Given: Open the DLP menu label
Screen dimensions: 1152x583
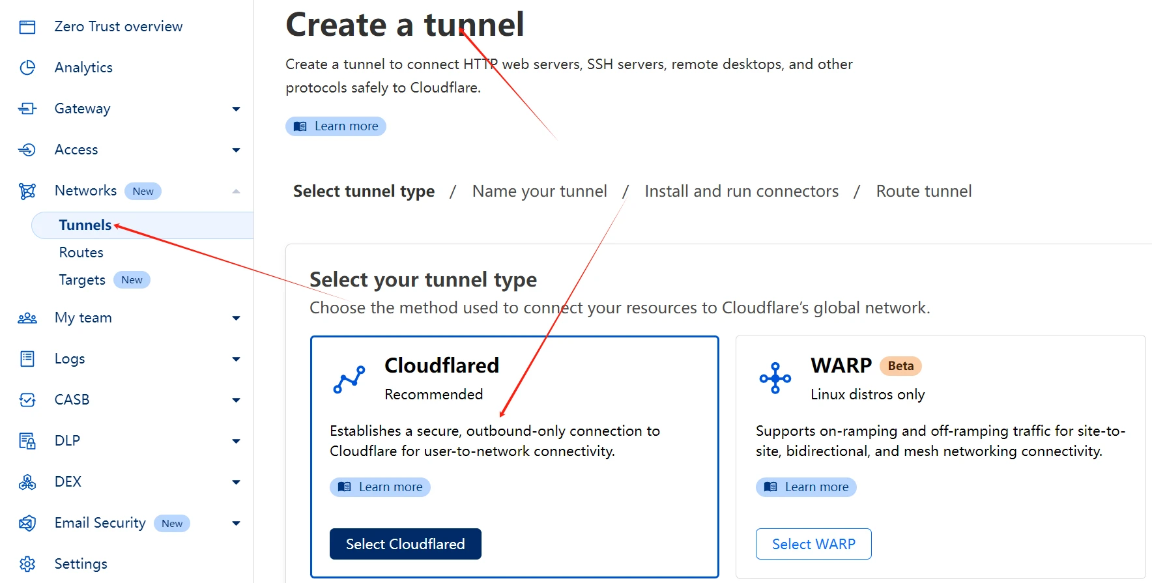Looking at the screenshot, I should pos(68,441).
